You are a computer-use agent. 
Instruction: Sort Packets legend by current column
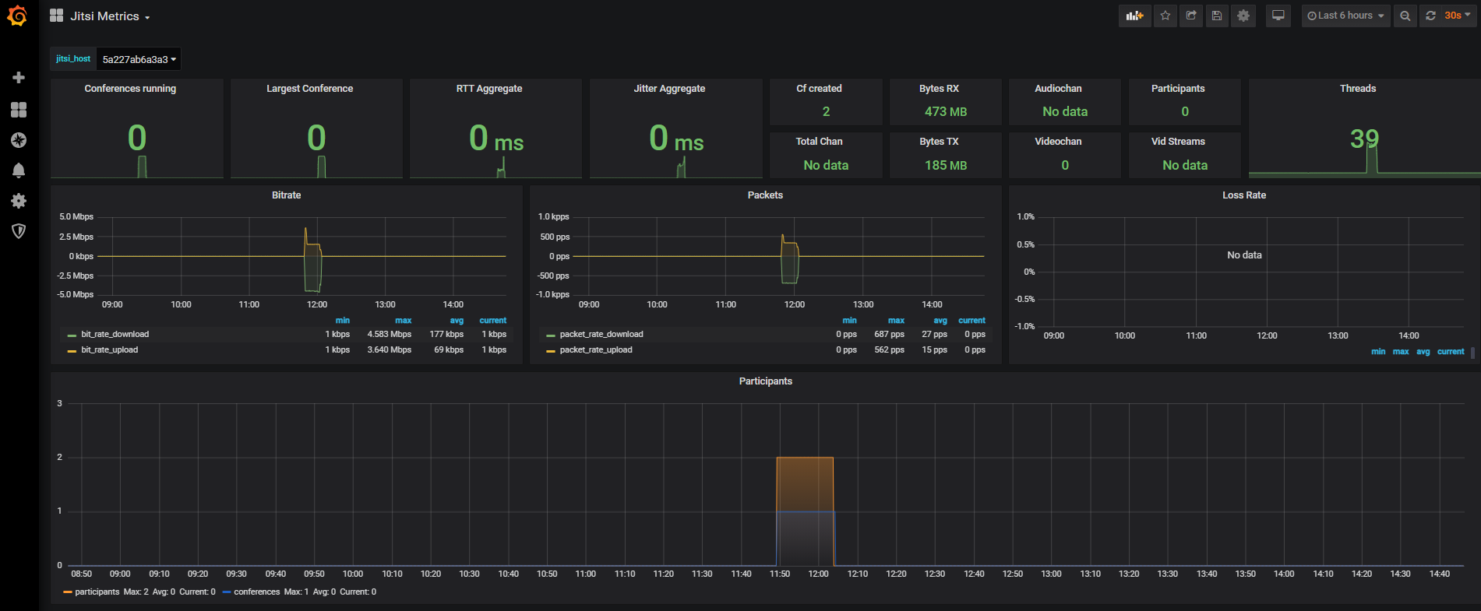point(971,321)
